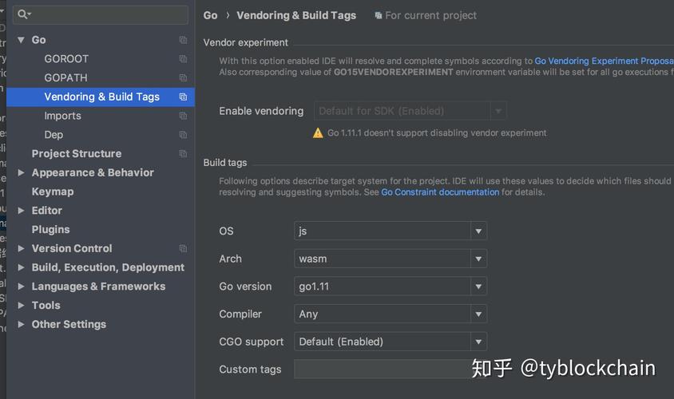Open Go Constraint documentation link

point(440,192)
